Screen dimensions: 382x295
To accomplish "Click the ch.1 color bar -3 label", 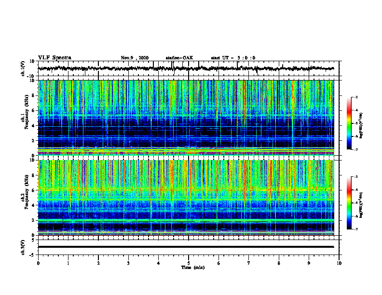I will pos(356,97).
